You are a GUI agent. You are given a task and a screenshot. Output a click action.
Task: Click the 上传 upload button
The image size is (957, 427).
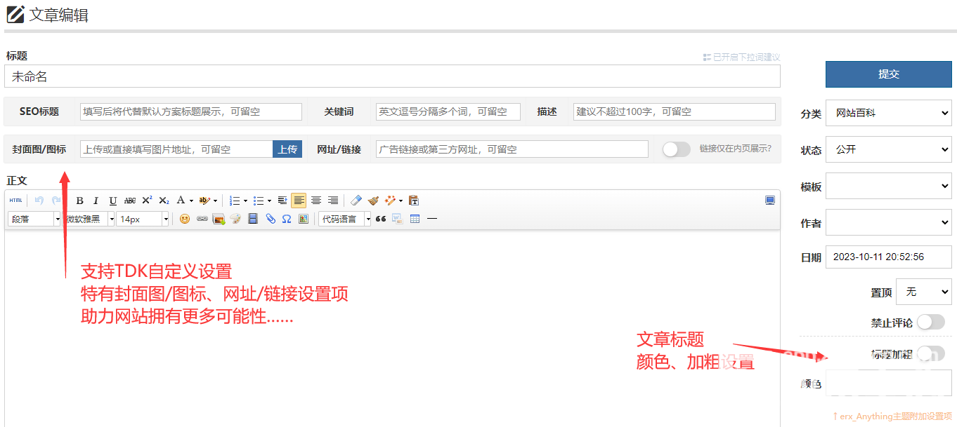pos(287,149)
